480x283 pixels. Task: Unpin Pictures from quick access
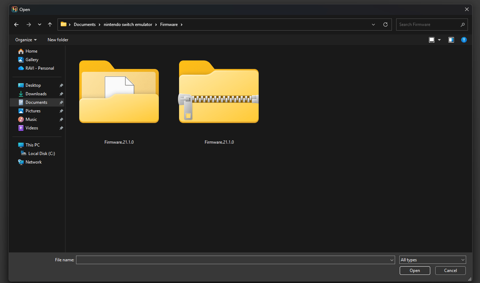(x=61, y=111)
